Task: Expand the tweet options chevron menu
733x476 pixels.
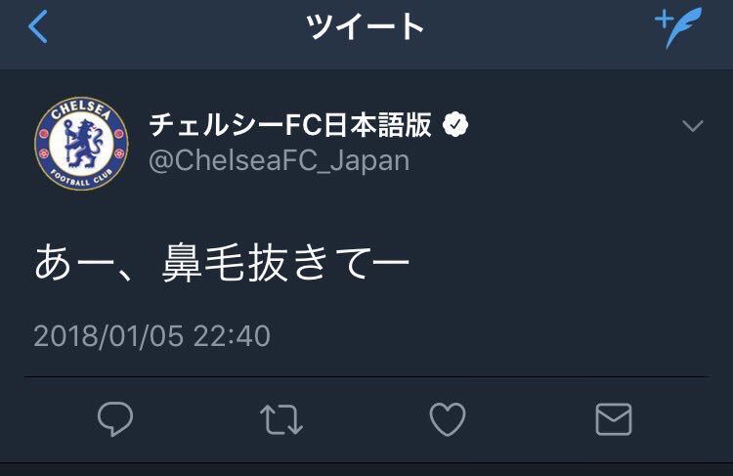Action: (692, 126)
